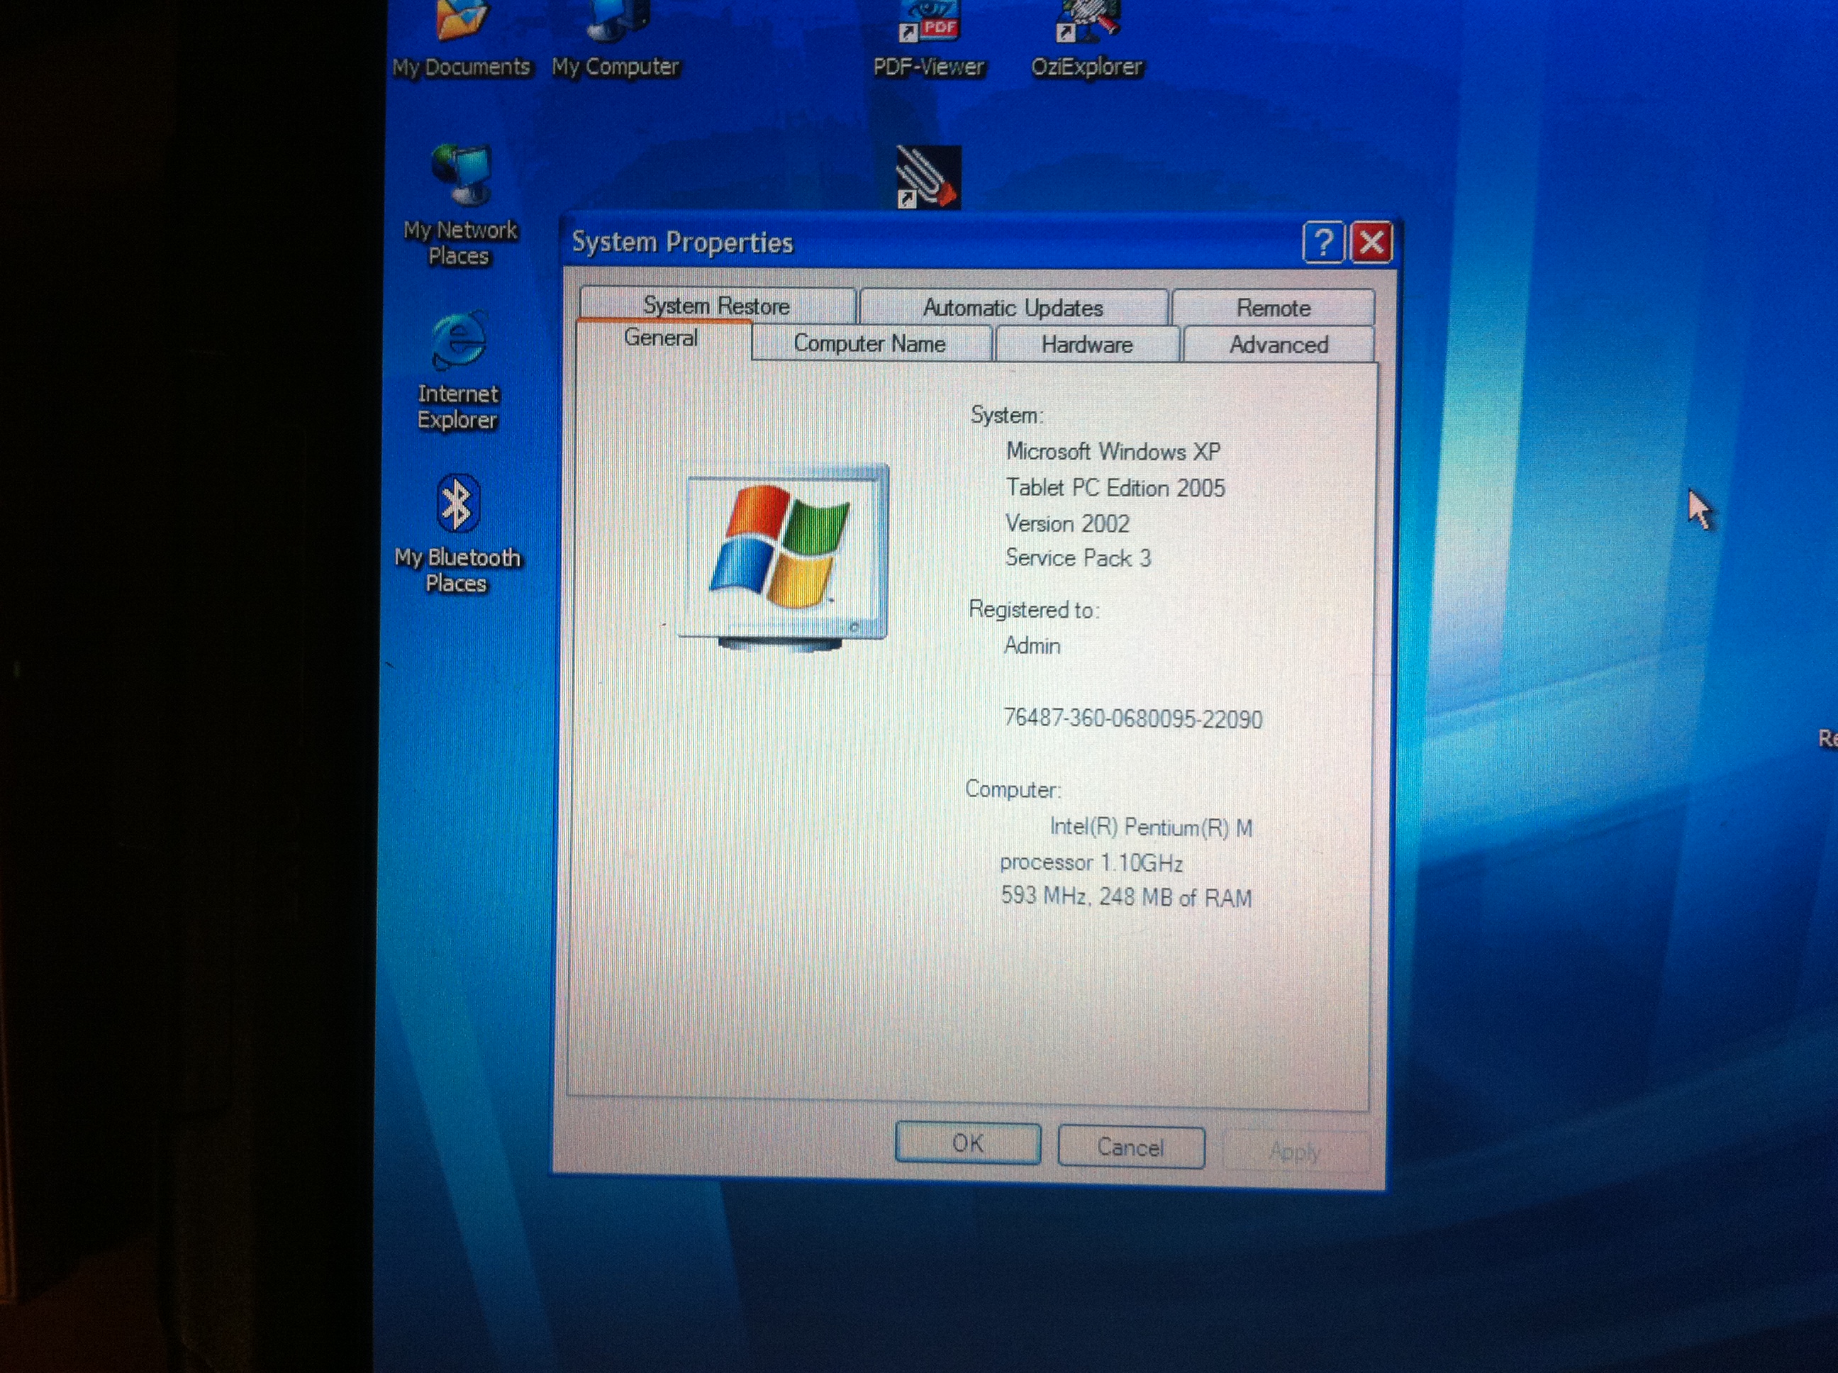Viewport: 1838px width, 1373px height.
Task: Open My Bluetooth Places icon
Action: point(458,504)
